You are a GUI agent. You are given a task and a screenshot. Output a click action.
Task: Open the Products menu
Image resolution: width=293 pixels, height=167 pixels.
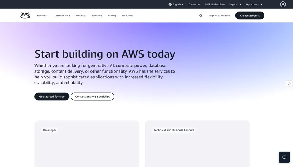(81, 16)
